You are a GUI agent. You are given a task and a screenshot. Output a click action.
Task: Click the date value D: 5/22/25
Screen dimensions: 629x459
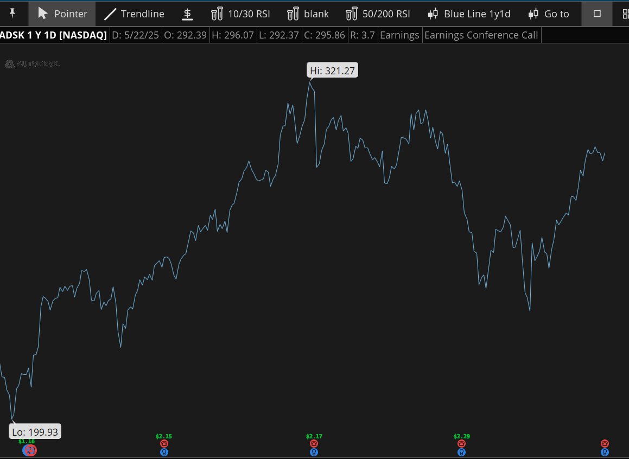point(136,35)
